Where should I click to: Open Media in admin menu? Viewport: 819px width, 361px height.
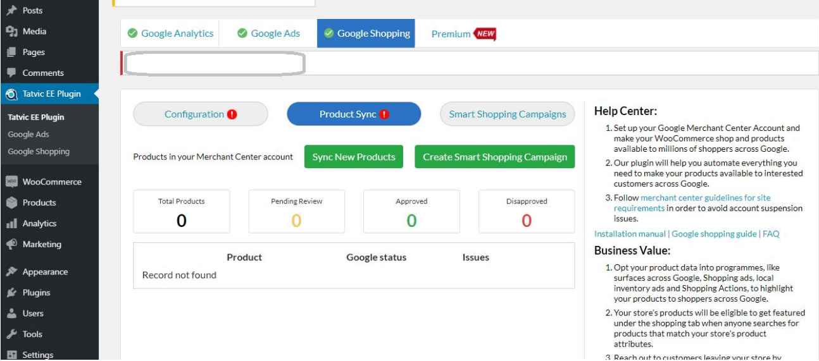(x=49, y=31)
